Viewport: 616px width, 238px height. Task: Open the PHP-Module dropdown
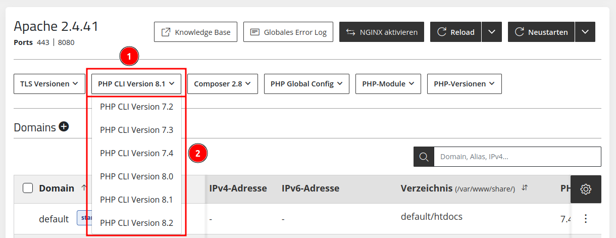(388, 84)
